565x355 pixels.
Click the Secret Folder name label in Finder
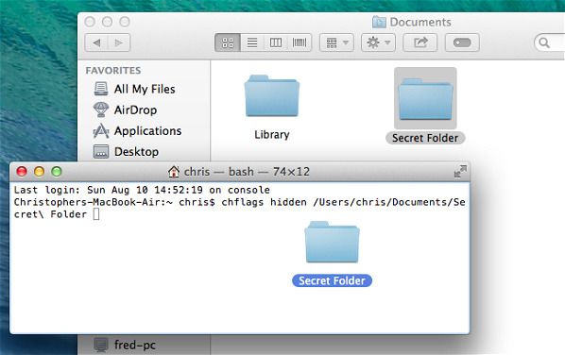[x=425, y=138]
